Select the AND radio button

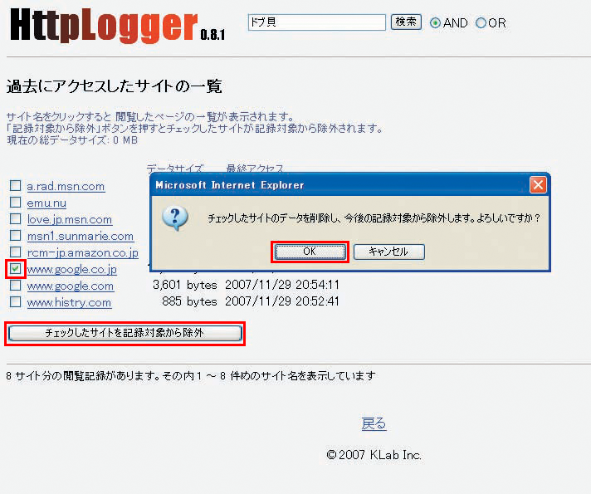tap(435, 23)
